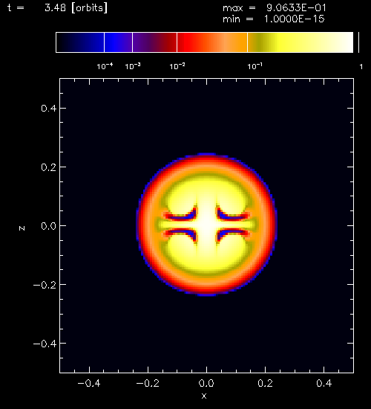
Task: Click the 0.4 label on z axis
Action: point(49,108)
